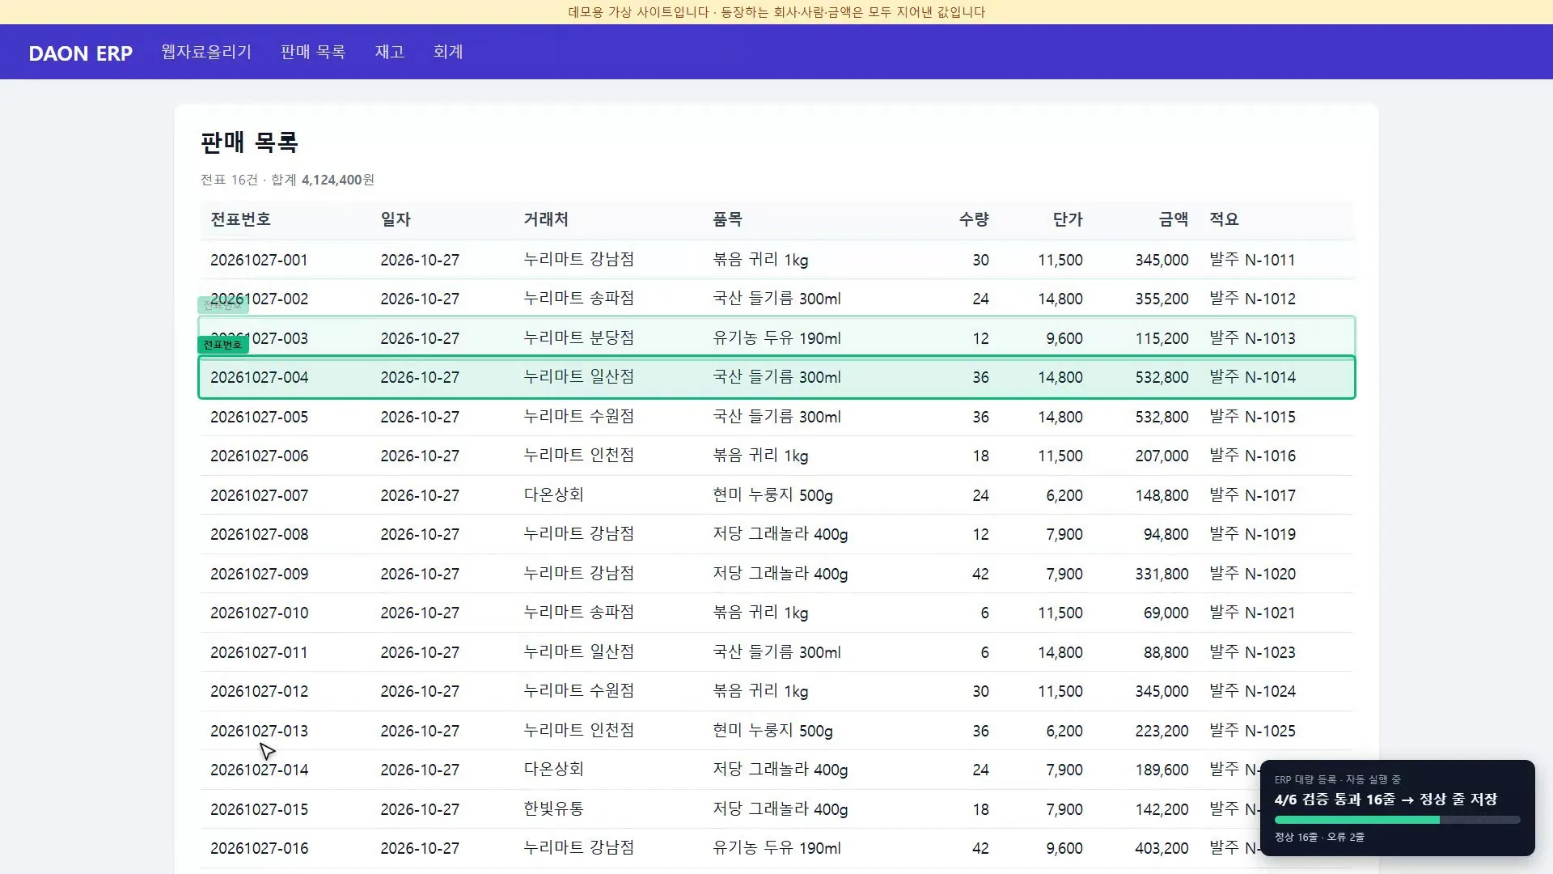Click 볶음 귀리 1kg in row 20261027-012
The height and width of the screenshot is (874, 1553).
point(760,691)
